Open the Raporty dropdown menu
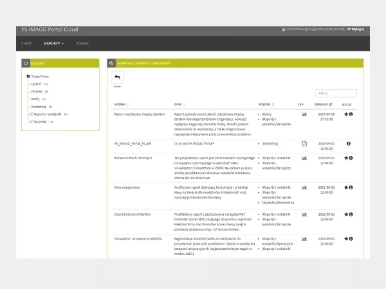Screen dimensions: 386x289 point(53,43)
